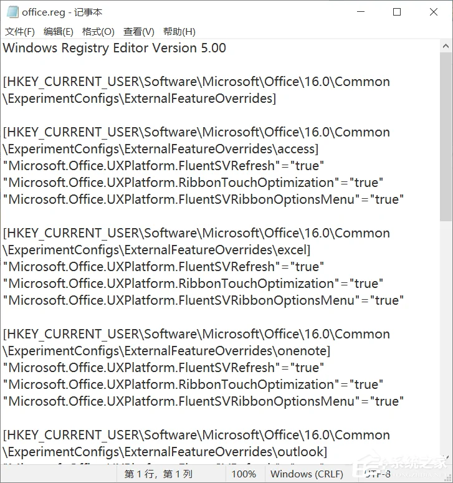Maximize the Notepad window
Viewport: 453px width, 483px height.
[x=397, y=12]
